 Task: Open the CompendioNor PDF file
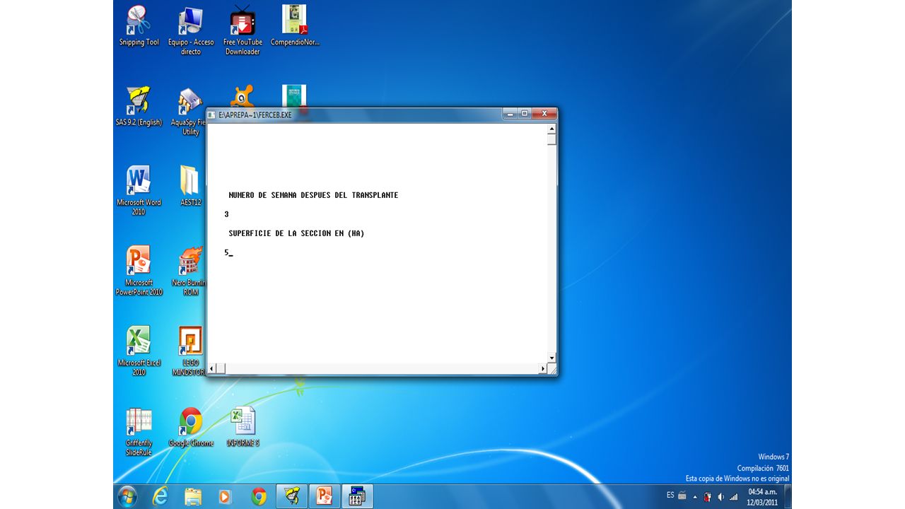[x=295, y=26]
